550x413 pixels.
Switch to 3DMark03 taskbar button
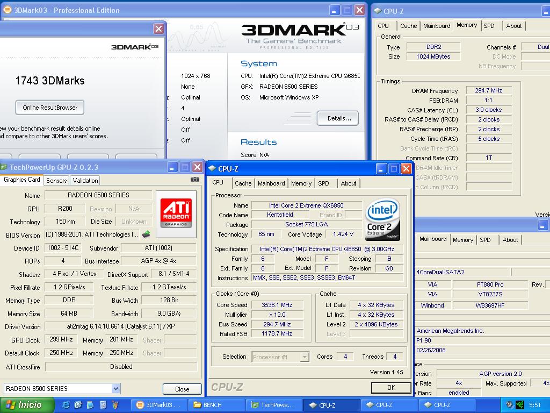click(x=159, y=405)
